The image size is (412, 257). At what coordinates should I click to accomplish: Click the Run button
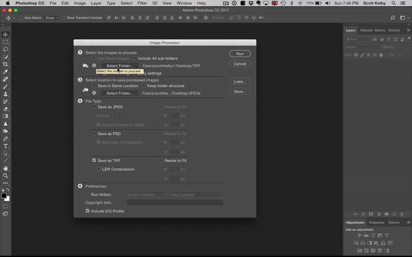(x=240, y=54)
